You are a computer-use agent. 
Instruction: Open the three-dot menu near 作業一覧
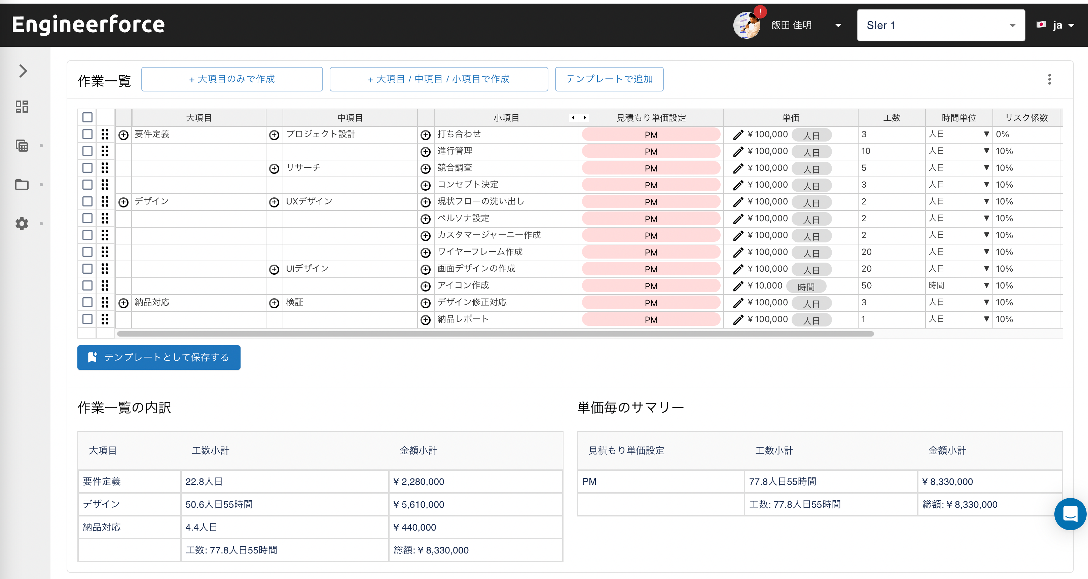[1049, 79]
